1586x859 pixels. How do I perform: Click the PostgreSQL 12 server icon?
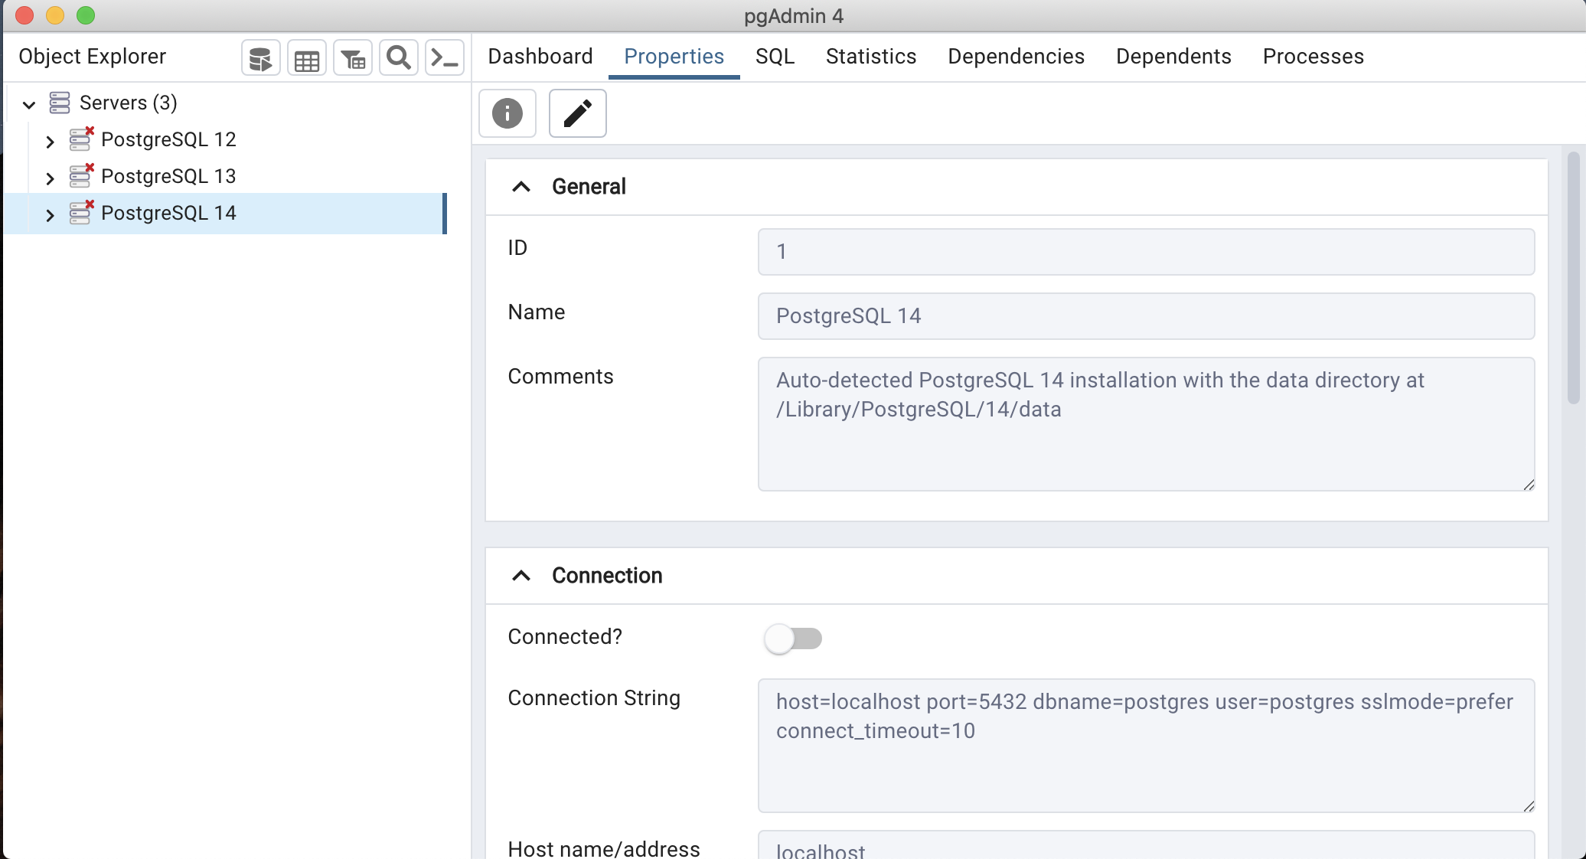[x=81, y=139]
